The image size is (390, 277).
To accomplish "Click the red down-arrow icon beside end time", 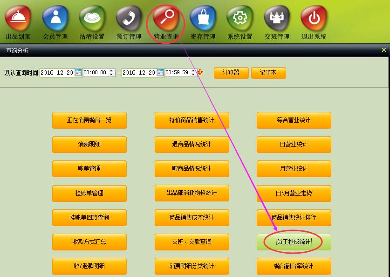I will pos(200,72).
